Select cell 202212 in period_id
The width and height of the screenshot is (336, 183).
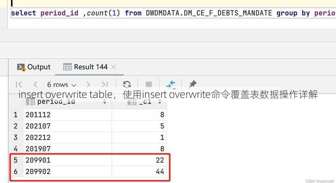pos(67,137)
